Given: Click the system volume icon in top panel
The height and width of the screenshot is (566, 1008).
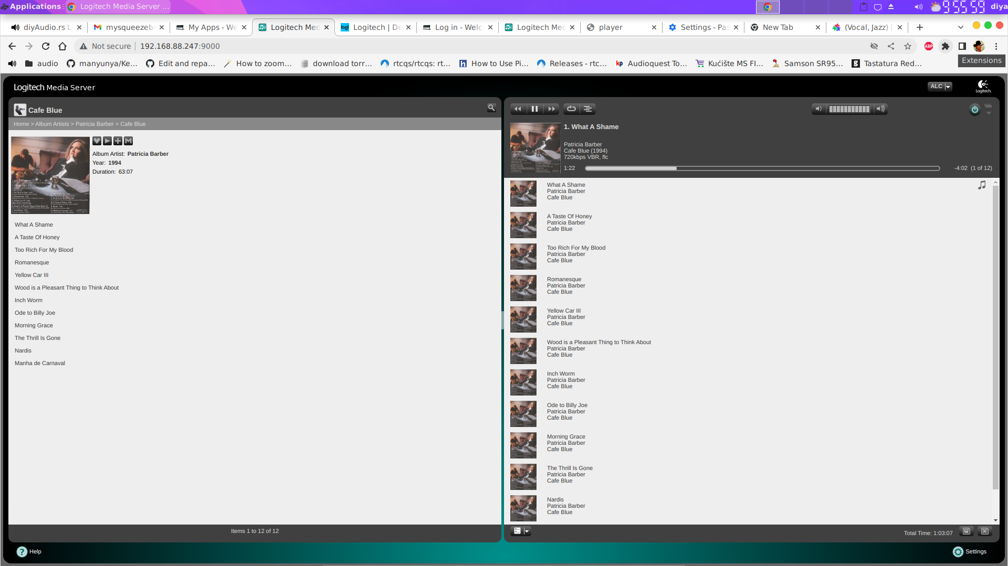Looking at the screenshot, I should coord(919,7).
